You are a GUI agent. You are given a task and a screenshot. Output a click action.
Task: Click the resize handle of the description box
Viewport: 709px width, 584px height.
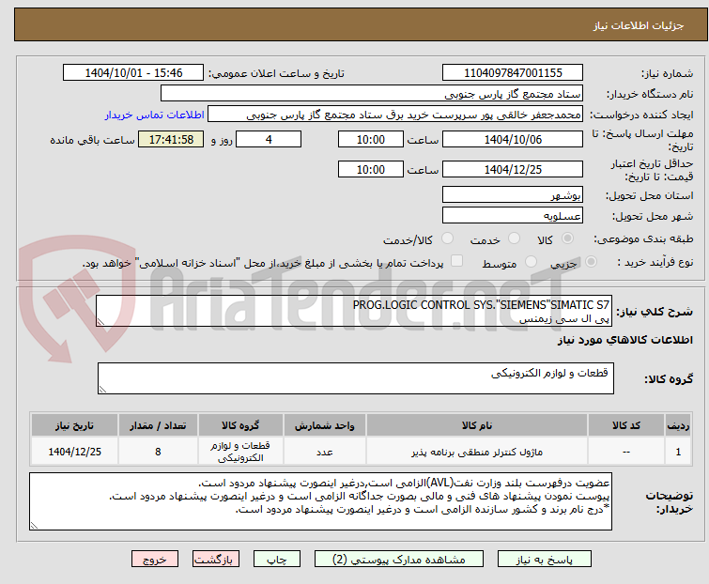(100, 322)
